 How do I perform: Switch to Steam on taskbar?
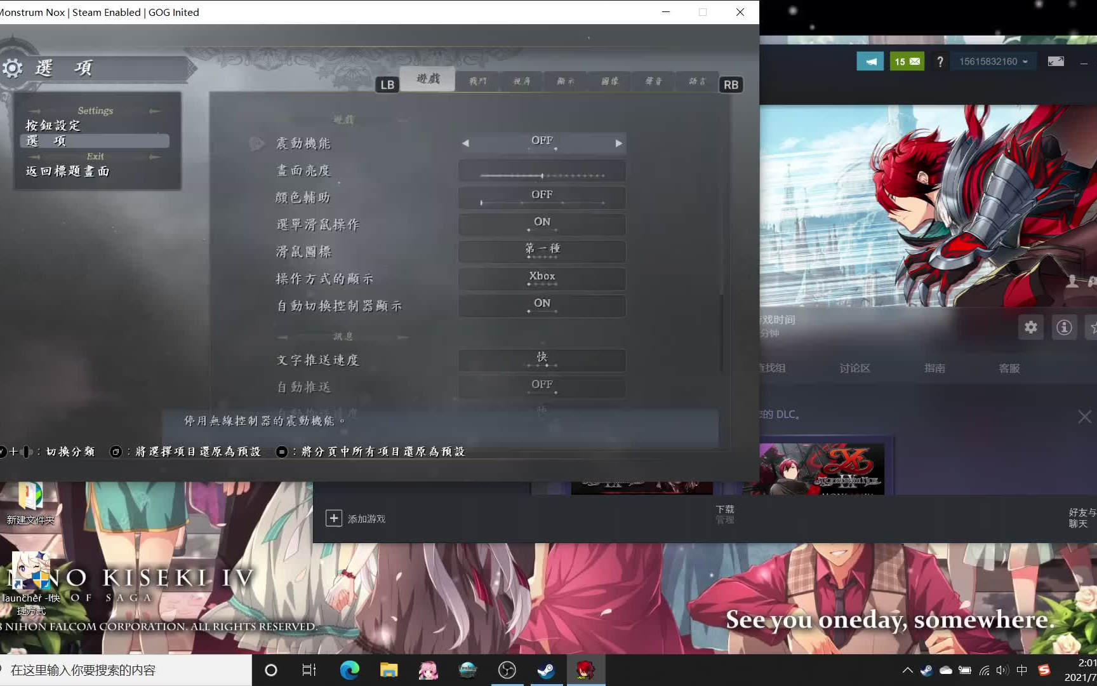click(x=546, y=670)
